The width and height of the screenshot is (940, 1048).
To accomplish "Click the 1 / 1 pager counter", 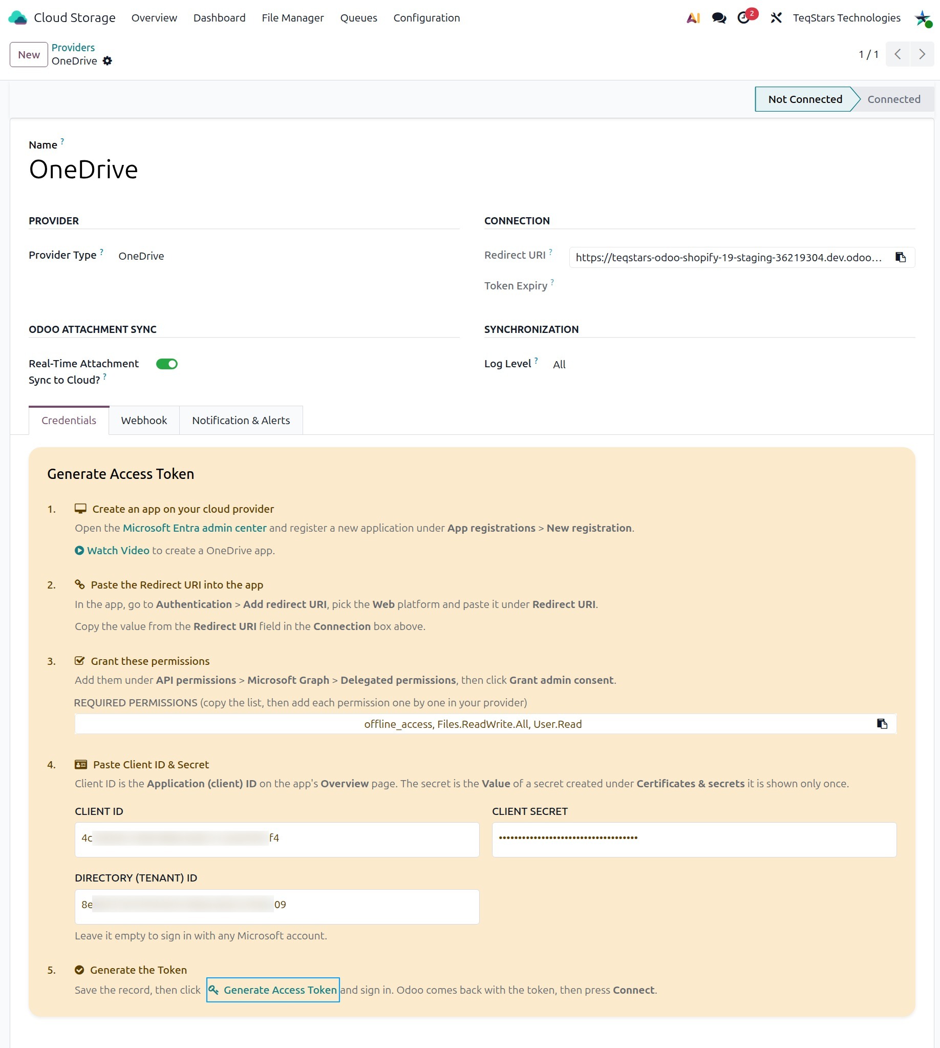I will [868, 54].
